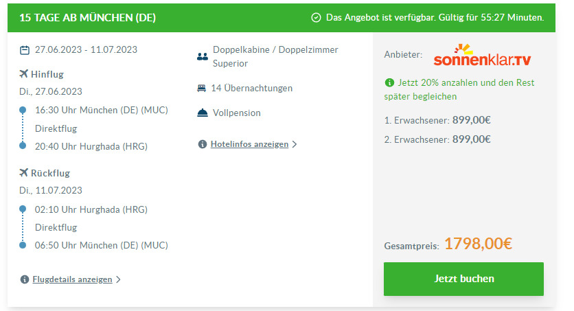Click the 15 Tage ab München header title

coord(87,18)
